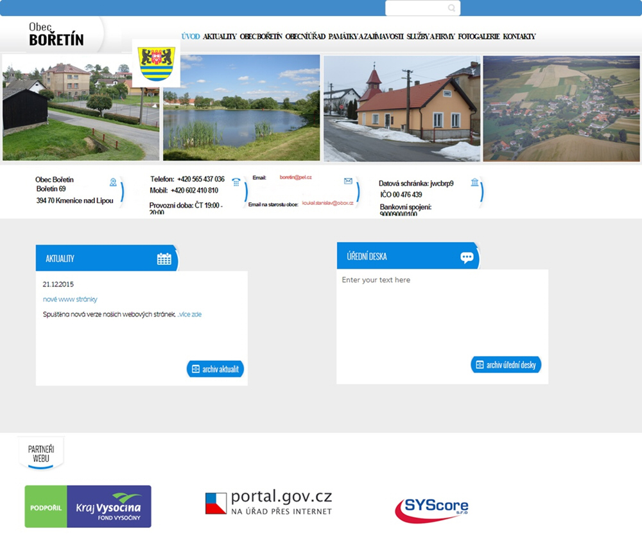This screenshot has width=642, height=555.
Task: Open the Fotogalerie menu item
Action: pyautogui.click(x=478, y=37)
